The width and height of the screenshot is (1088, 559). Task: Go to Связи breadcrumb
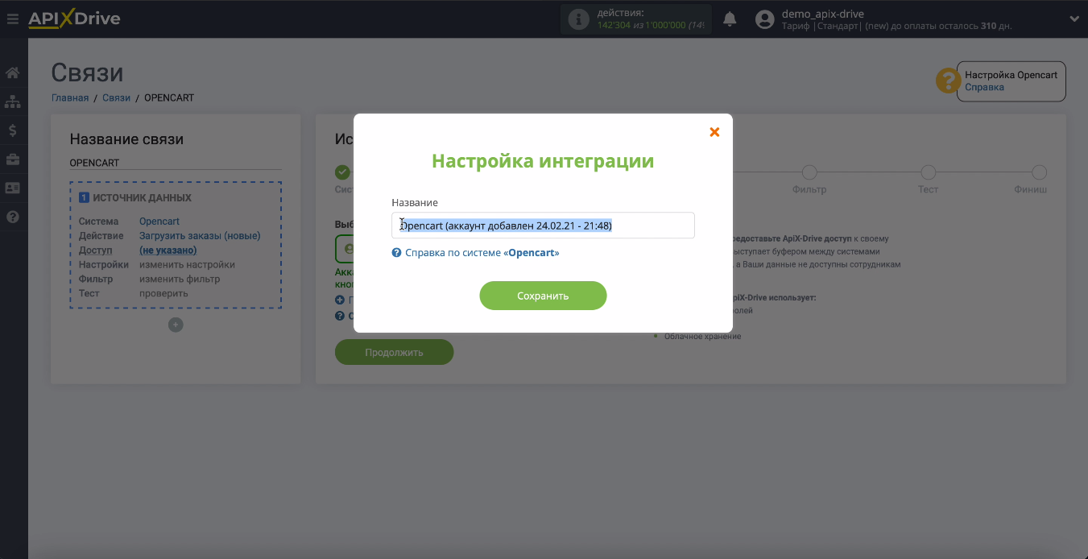tap(116, 98)
